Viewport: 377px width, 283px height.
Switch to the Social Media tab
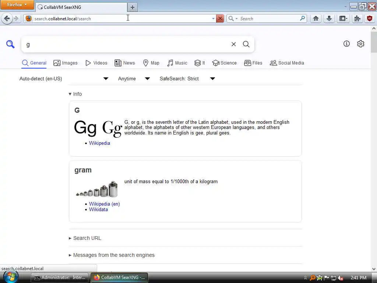coord(287,63)
